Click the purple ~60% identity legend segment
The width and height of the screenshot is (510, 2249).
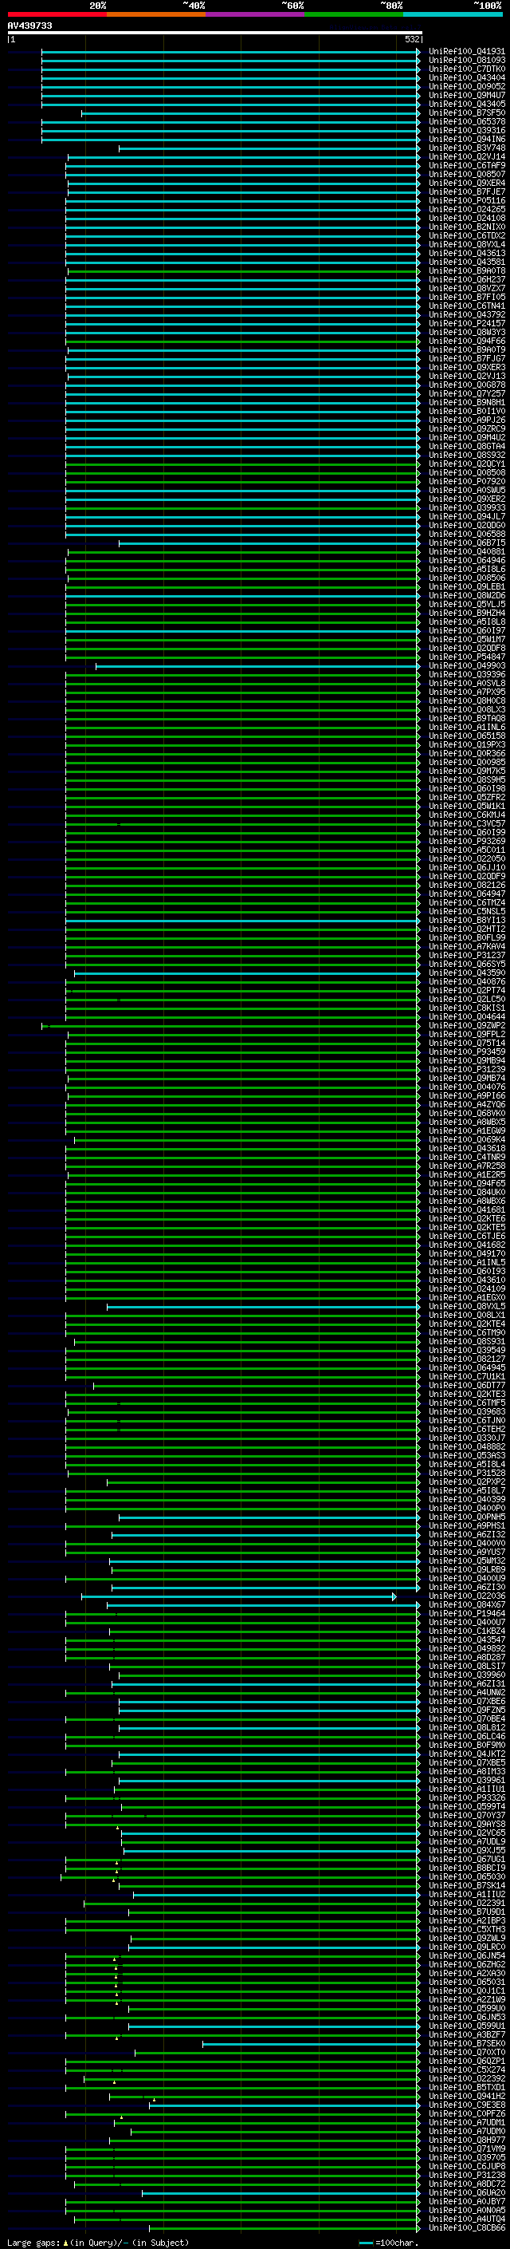[256, 14]
